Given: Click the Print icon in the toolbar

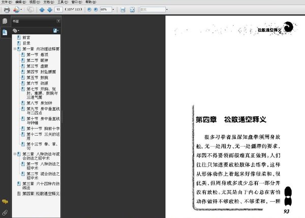Looking at the screenshot, I should 7,10.
